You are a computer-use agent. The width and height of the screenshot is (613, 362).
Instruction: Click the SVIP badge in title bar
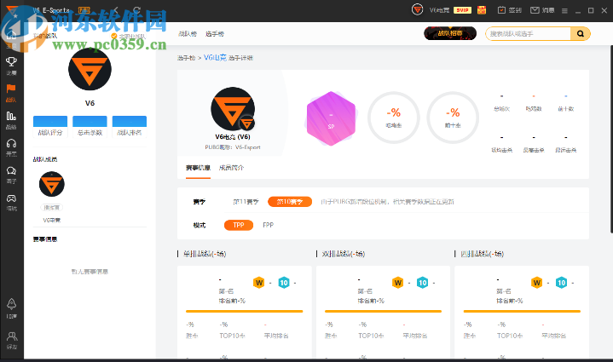point(462,10)
